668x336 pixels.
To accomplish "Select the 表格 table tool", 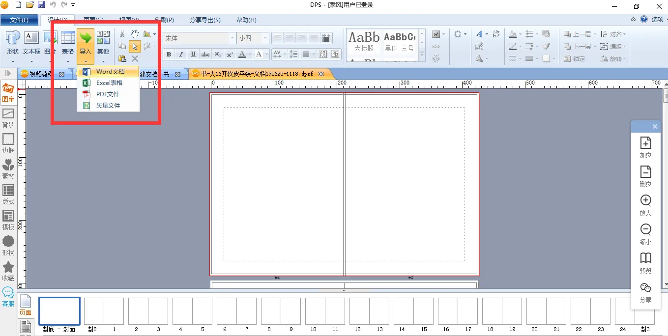I will (x=68, y=42).
